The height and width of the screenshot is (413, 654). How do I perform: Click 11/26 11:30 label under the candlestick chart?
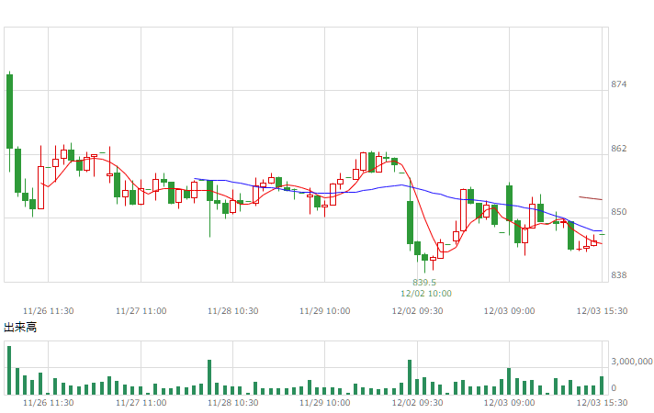tap(49, 311)
